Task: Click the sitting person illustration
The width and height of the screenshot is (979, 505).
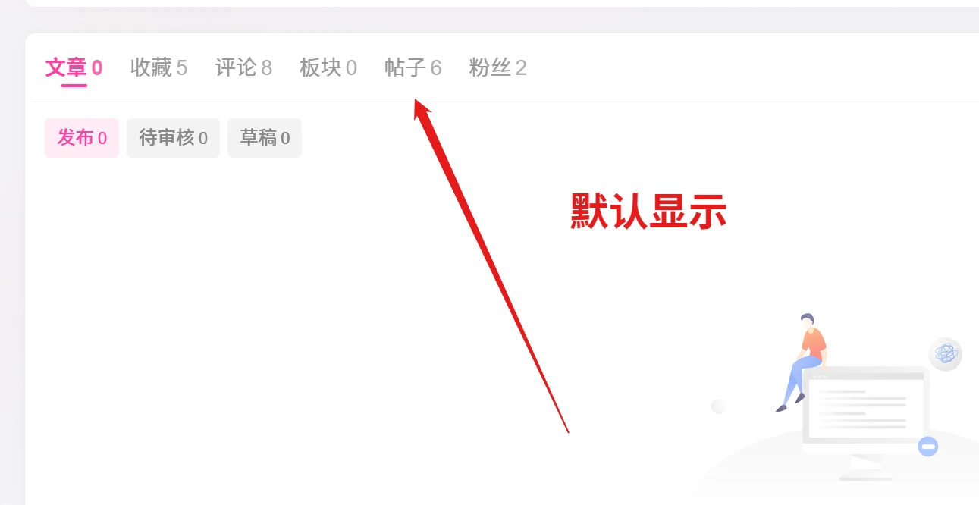Action: pyautogui.click(x=804, y=362)
